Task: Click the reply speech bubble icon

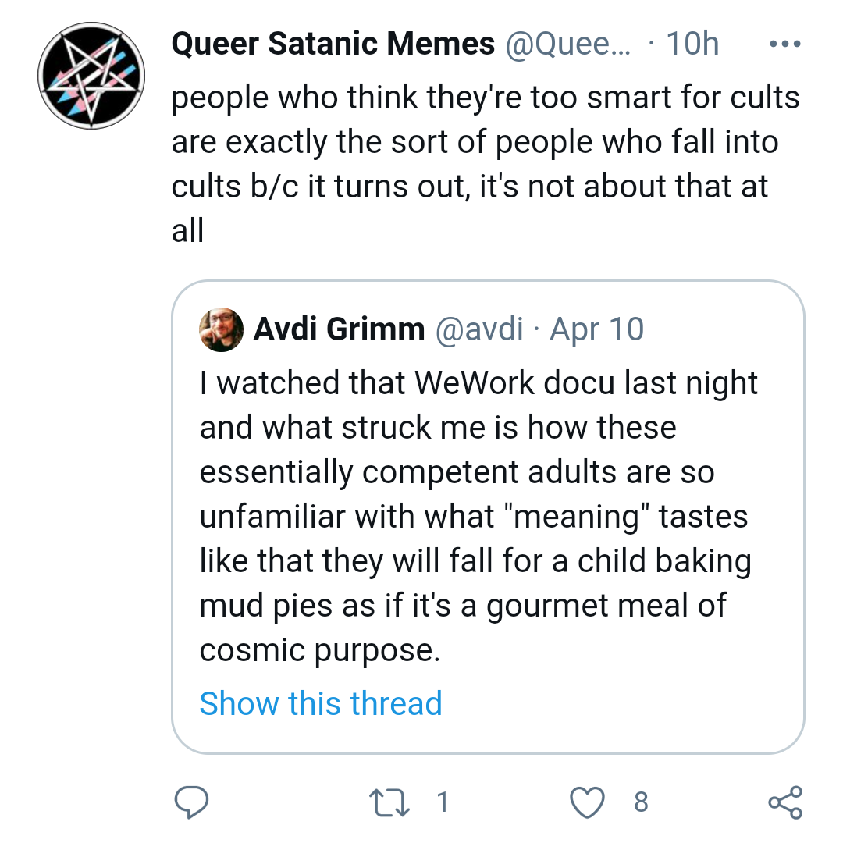Action: point(190,802)
